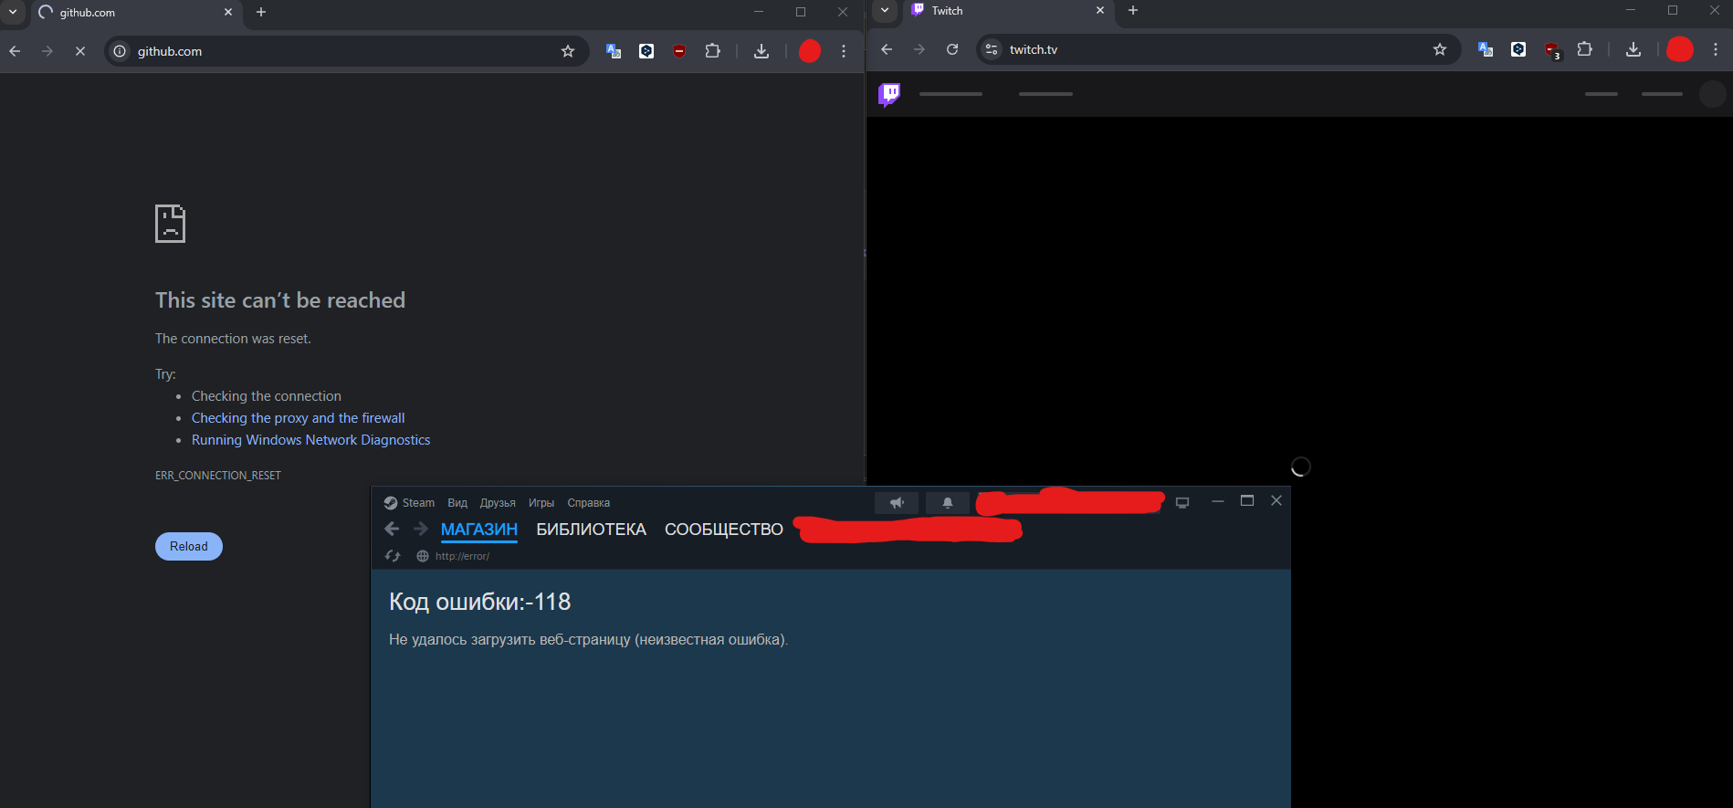The image size is (1733, 808).
Task: Open site settings icon beside twitch.tv address
Action: click(x=992, y=49)
